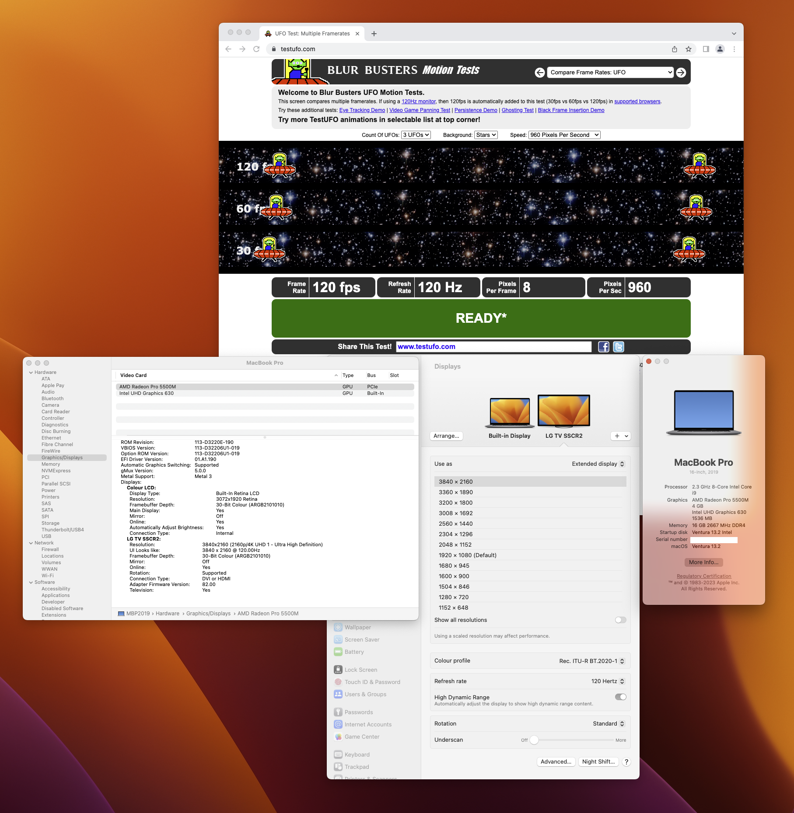794x813 pixels.
Task: Click the browser back arrow
Action: click(228, 49)
